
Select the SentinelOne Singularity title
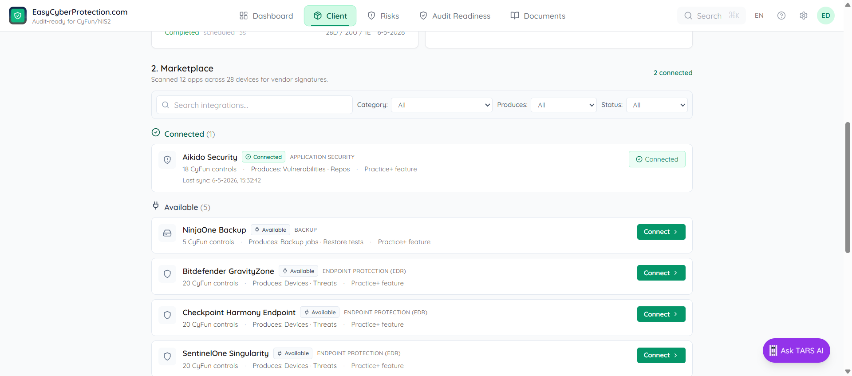226,353
